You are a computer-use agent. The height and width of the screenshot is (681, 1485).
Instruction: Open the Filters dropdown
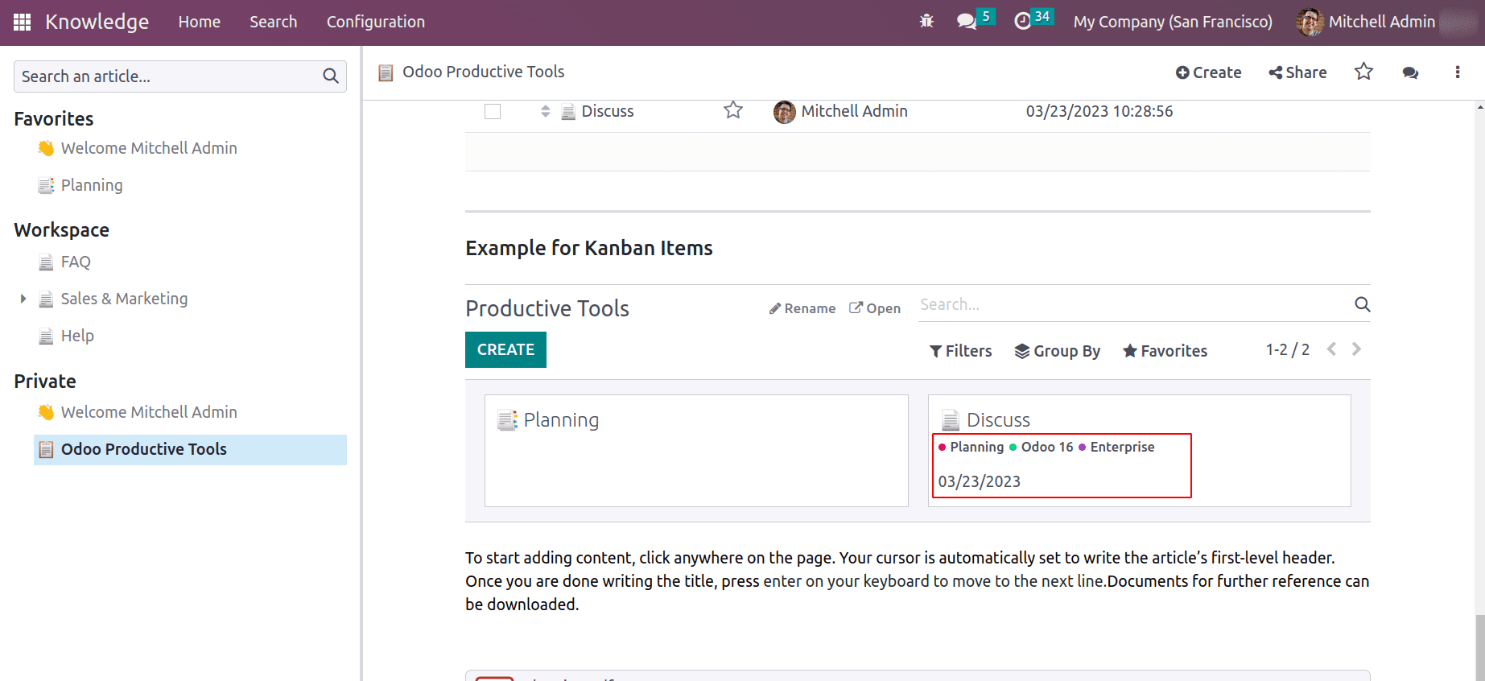coord(960,351)
